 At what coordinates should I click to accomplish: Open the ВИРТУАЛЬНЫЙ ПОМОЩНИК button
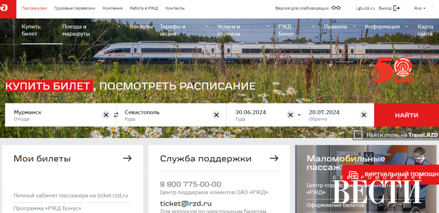pos(390,175)
